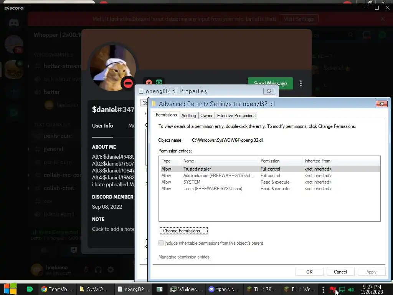Switch to TeamViewer Chrome taskbar item
The height and width of the screenshot is (295, 393).
(x=56, y=290)
